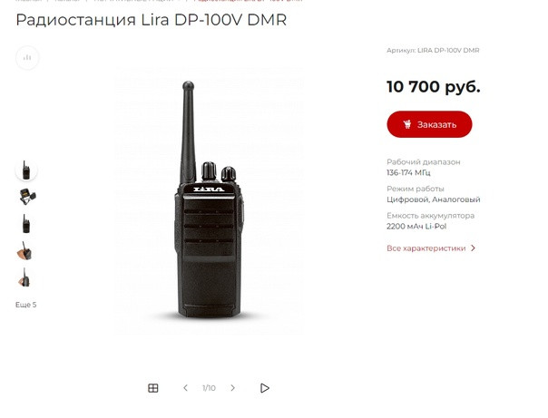Click the product title Радиостанция Lira DP-100V DMR
The height and width of the screenshot is (418, 548).
pos(152,20)
